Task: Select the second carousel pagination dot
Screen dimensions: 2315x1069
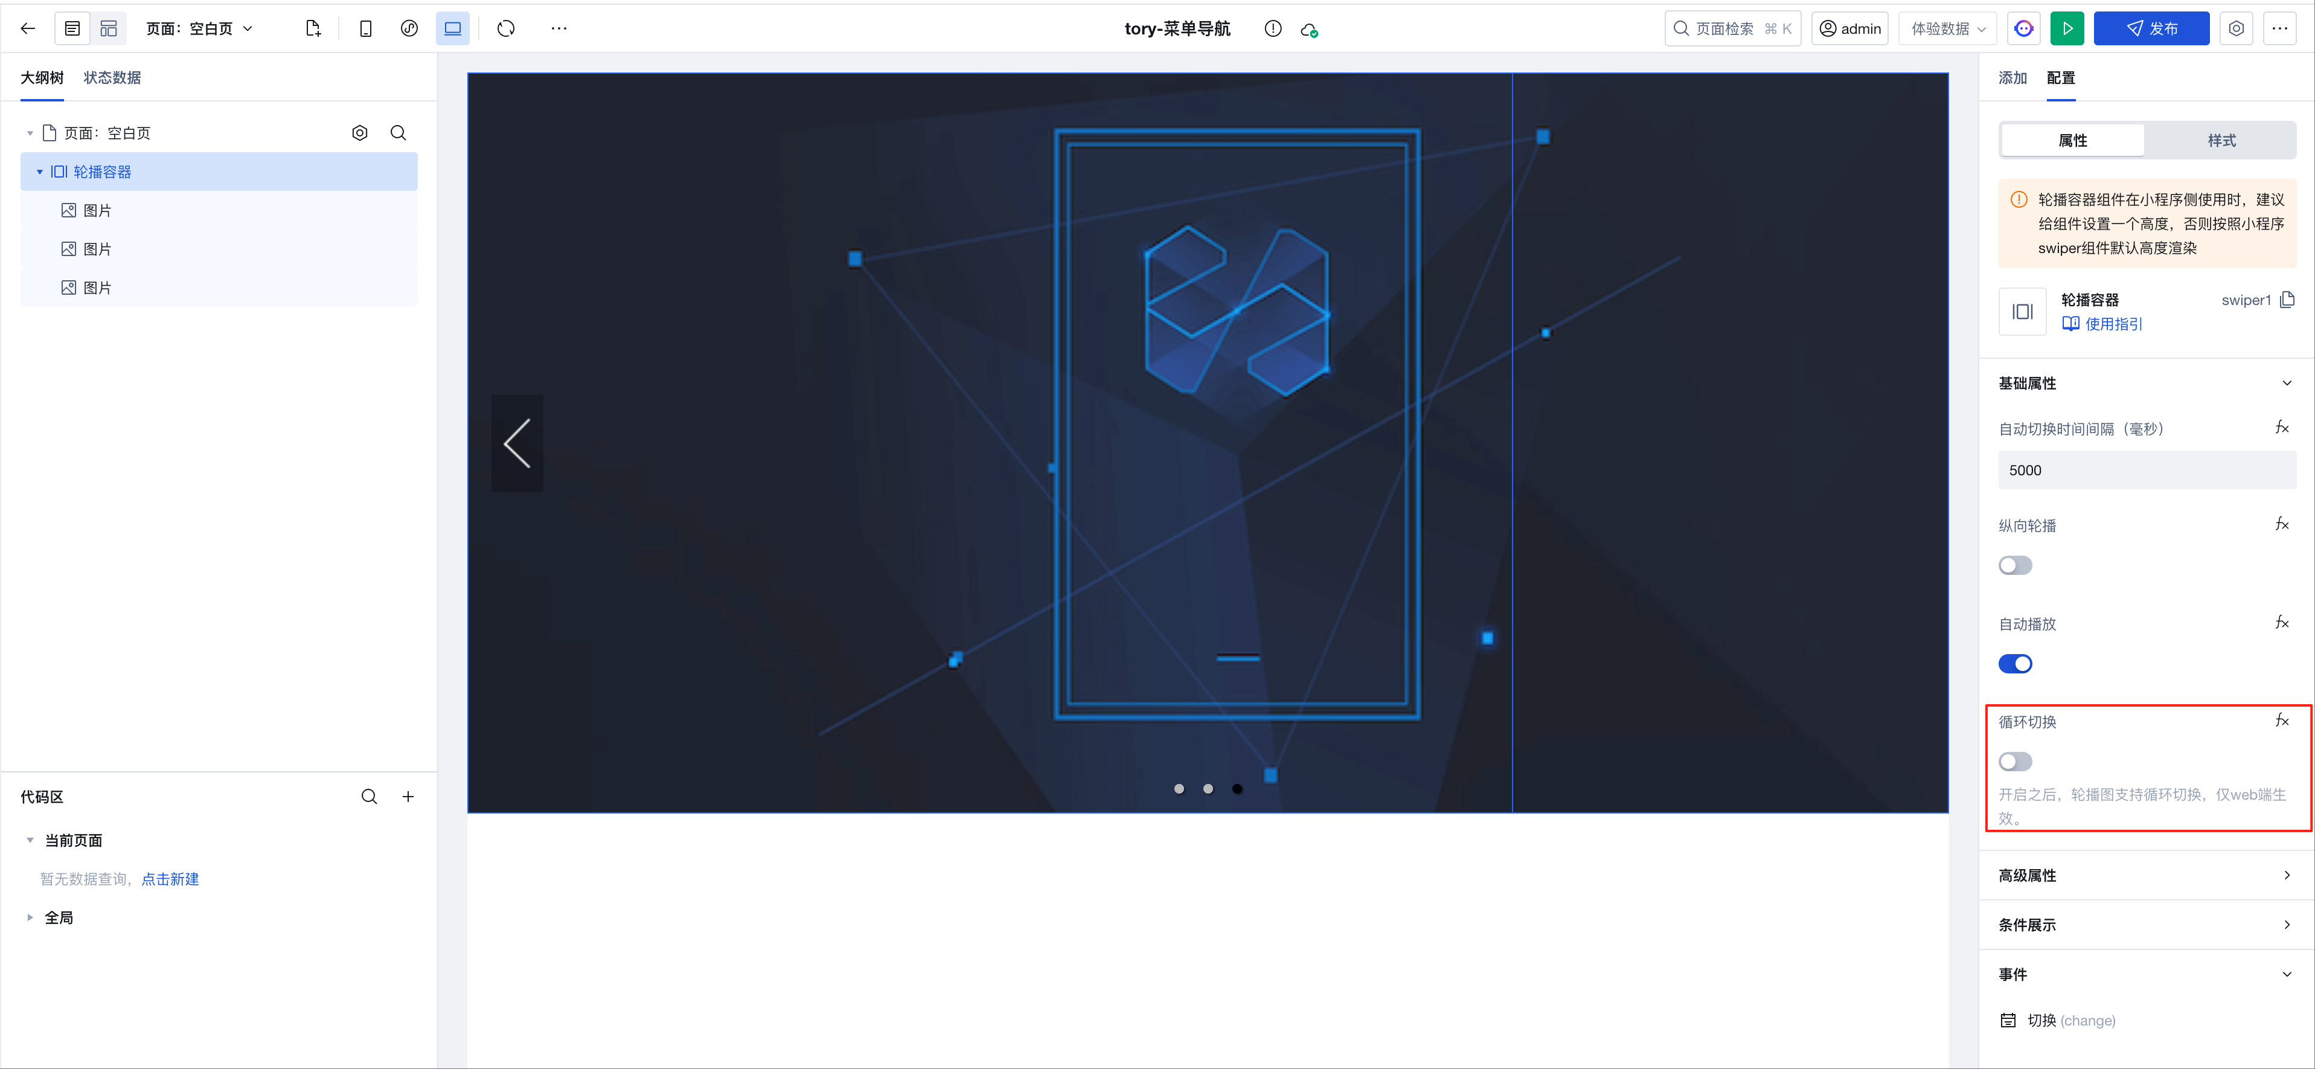Action: (x=1208, y=789)
